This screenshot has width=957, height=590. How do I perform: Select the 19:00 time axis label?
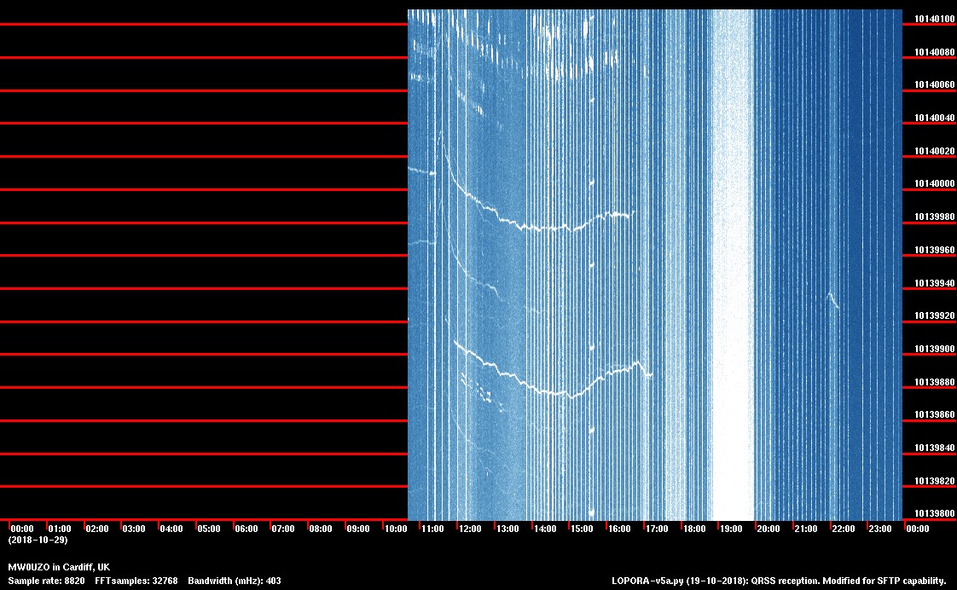731,529
